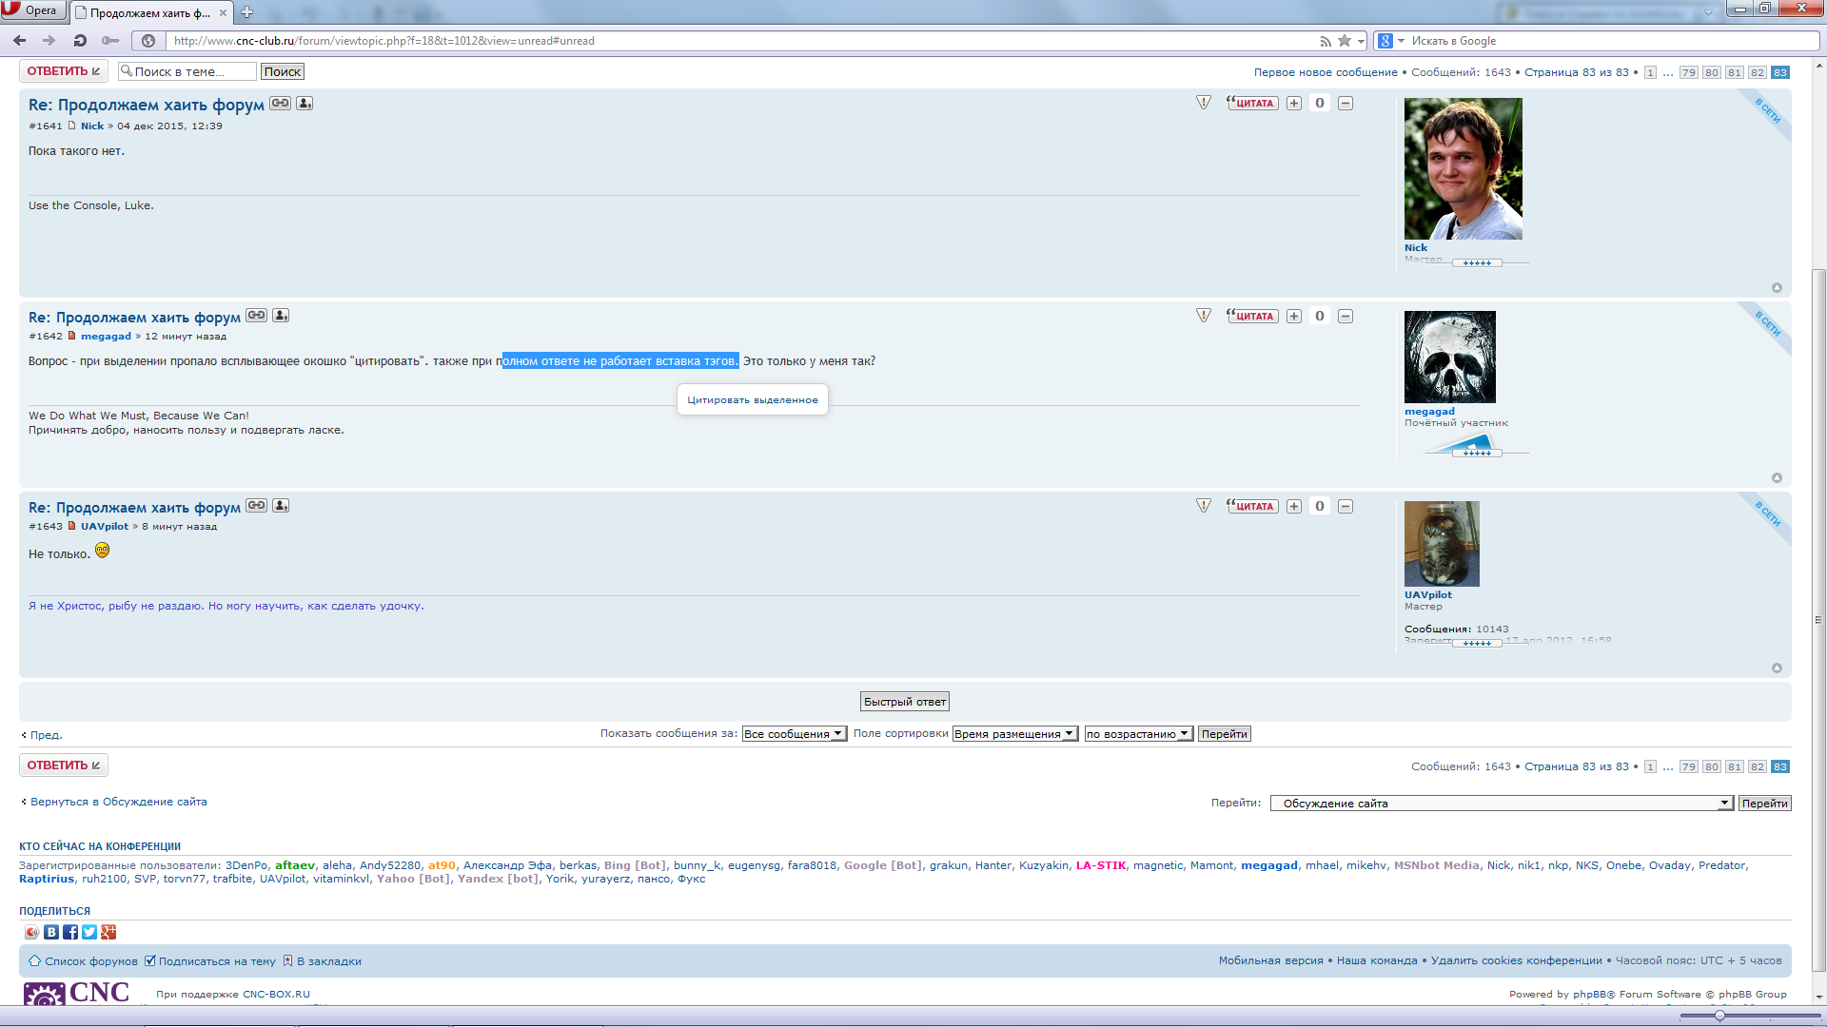
Task: Report post #1642 with warning icon
Action: tap(1204, 316)
